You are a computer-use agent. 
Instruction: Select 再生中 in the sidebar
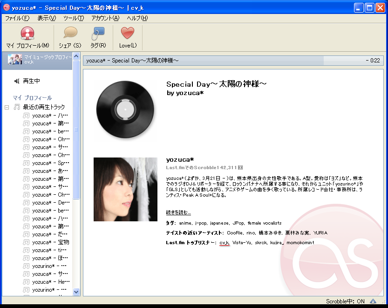[x=31, y=81]
